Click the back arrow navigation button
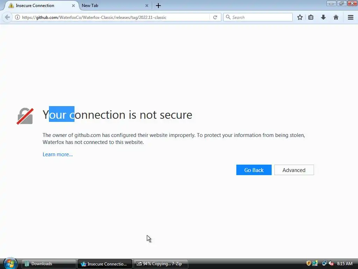Viewport: 358px width, 269px height. click(7, 18)
